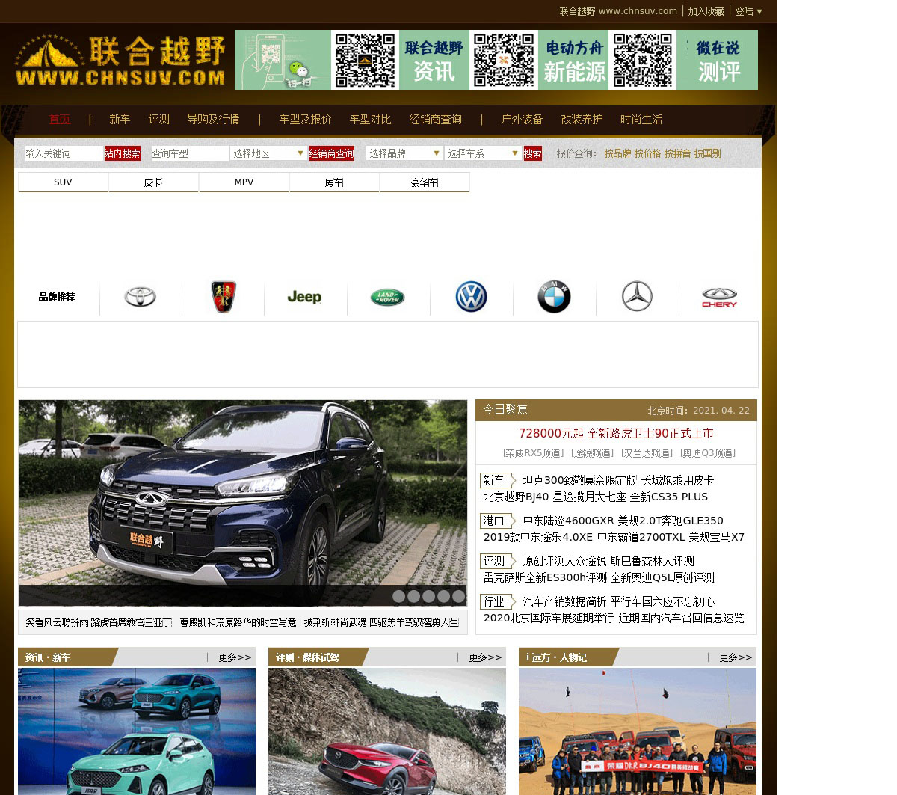Select the third carousel dot indicator
Image resolution: width=897 pixels, height=795 pixels.
(x=428, y=596)
